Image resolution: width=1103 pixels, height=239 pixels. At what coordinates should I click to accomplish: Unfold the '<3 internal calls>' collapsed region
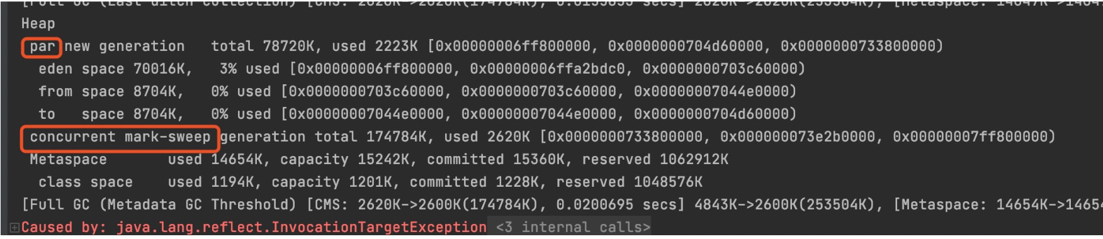(573, 227)
